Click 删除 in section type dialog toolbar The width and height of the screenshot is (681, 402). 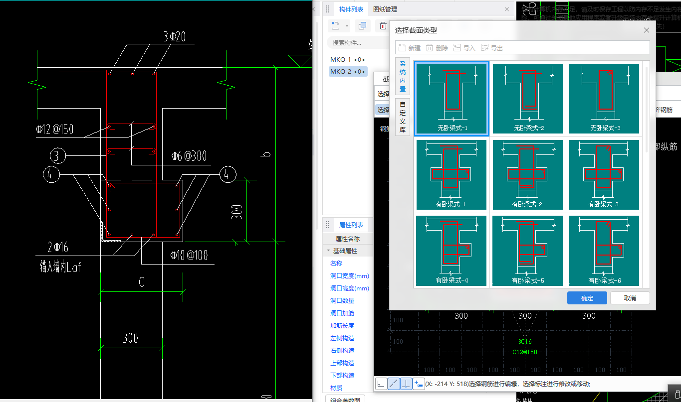pyautogui.click(x=437, y=48)
